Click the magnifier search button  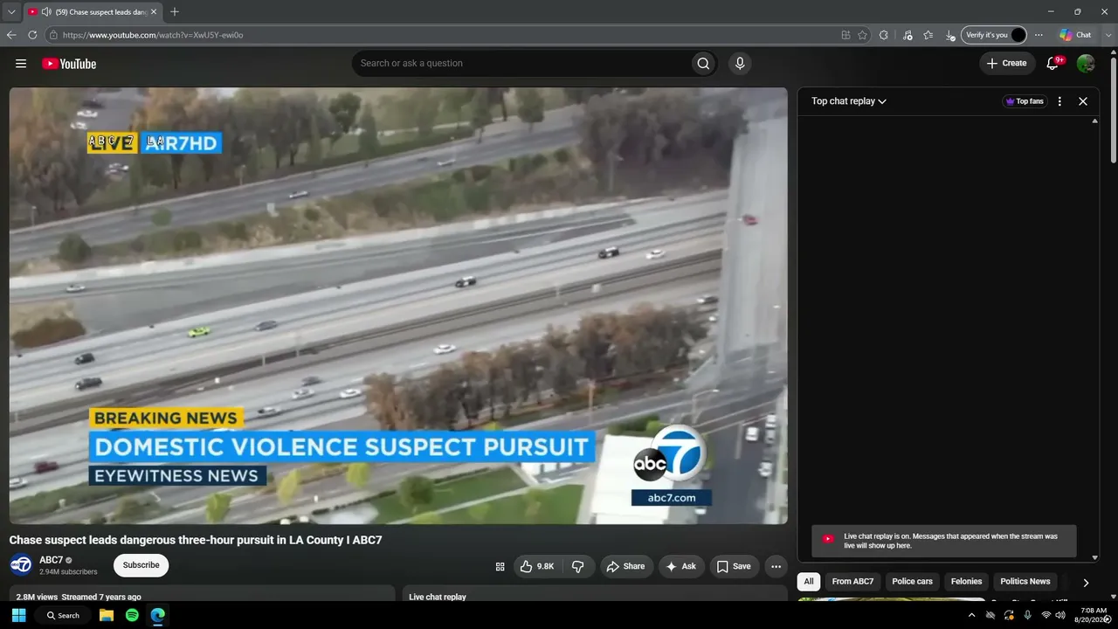[703, 63]
